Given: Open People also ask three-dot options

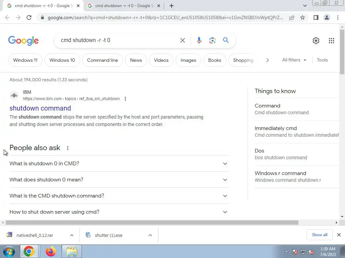Looking at the screenshot, I should pyautogui.click(x=67, y=148).
